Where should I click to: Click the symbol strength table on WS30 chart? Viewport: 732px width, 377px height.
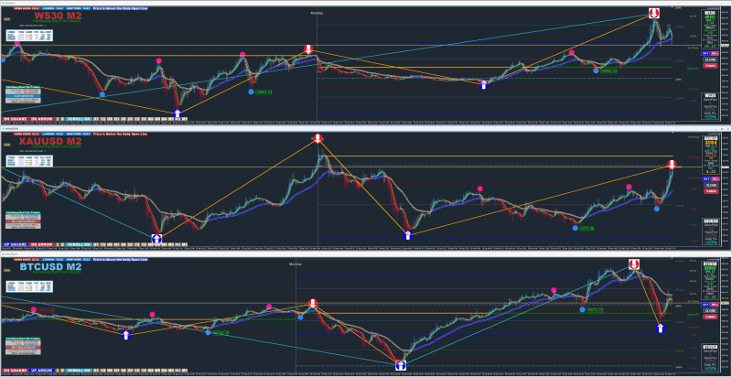(29, 35)
